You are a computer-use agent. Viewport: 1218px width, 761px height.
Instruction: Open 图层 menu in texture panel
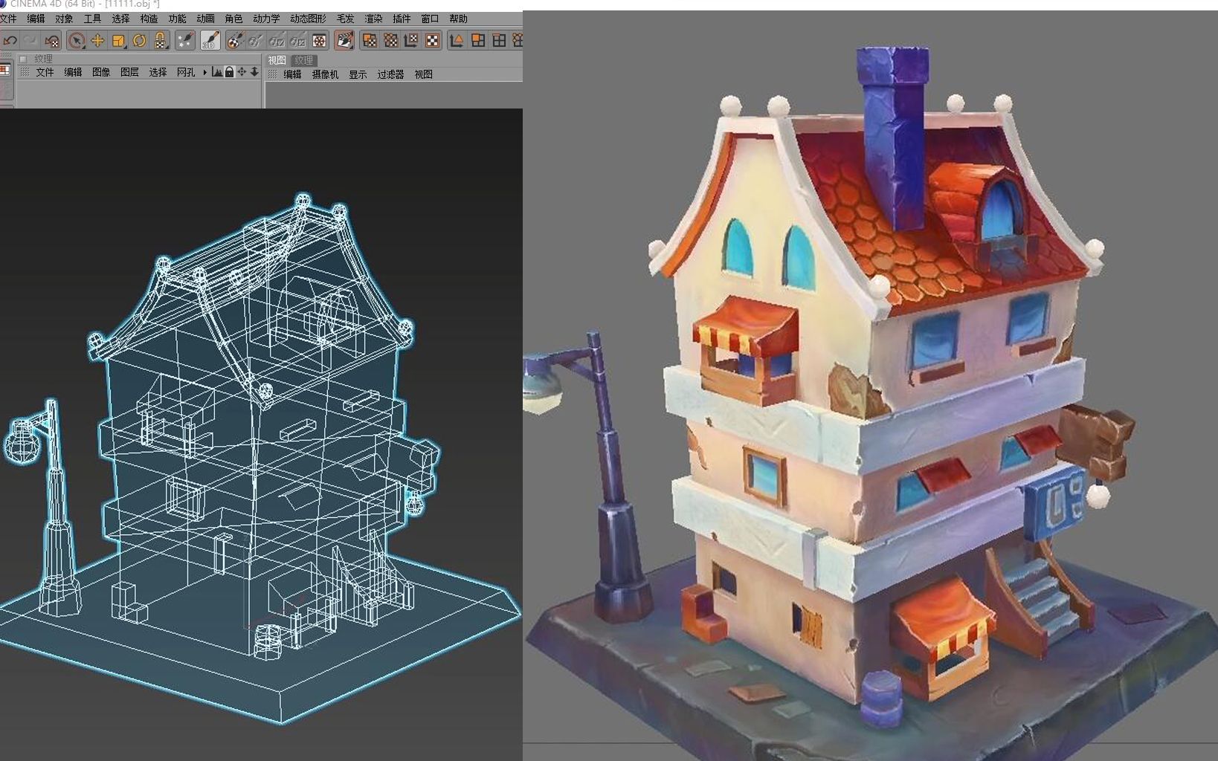129,72
